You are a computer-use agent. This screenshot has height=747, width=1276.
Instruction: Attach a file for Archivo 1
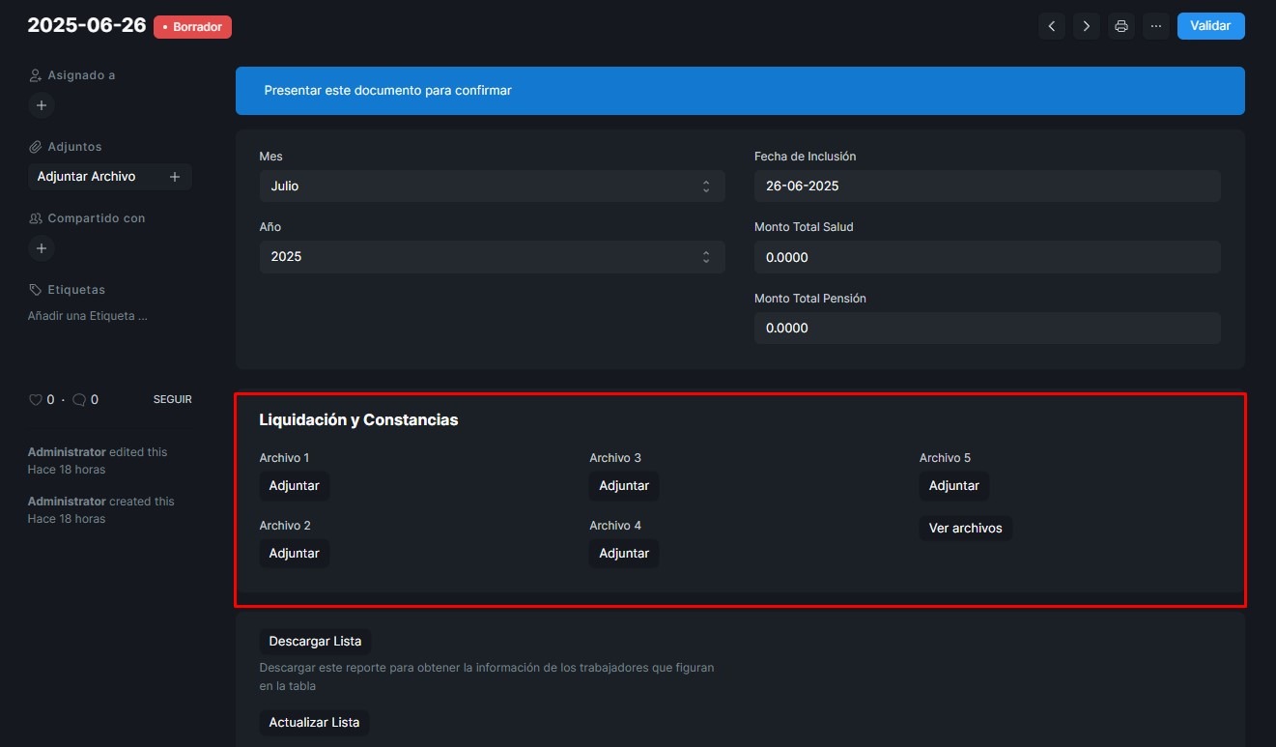pos(294,486)
